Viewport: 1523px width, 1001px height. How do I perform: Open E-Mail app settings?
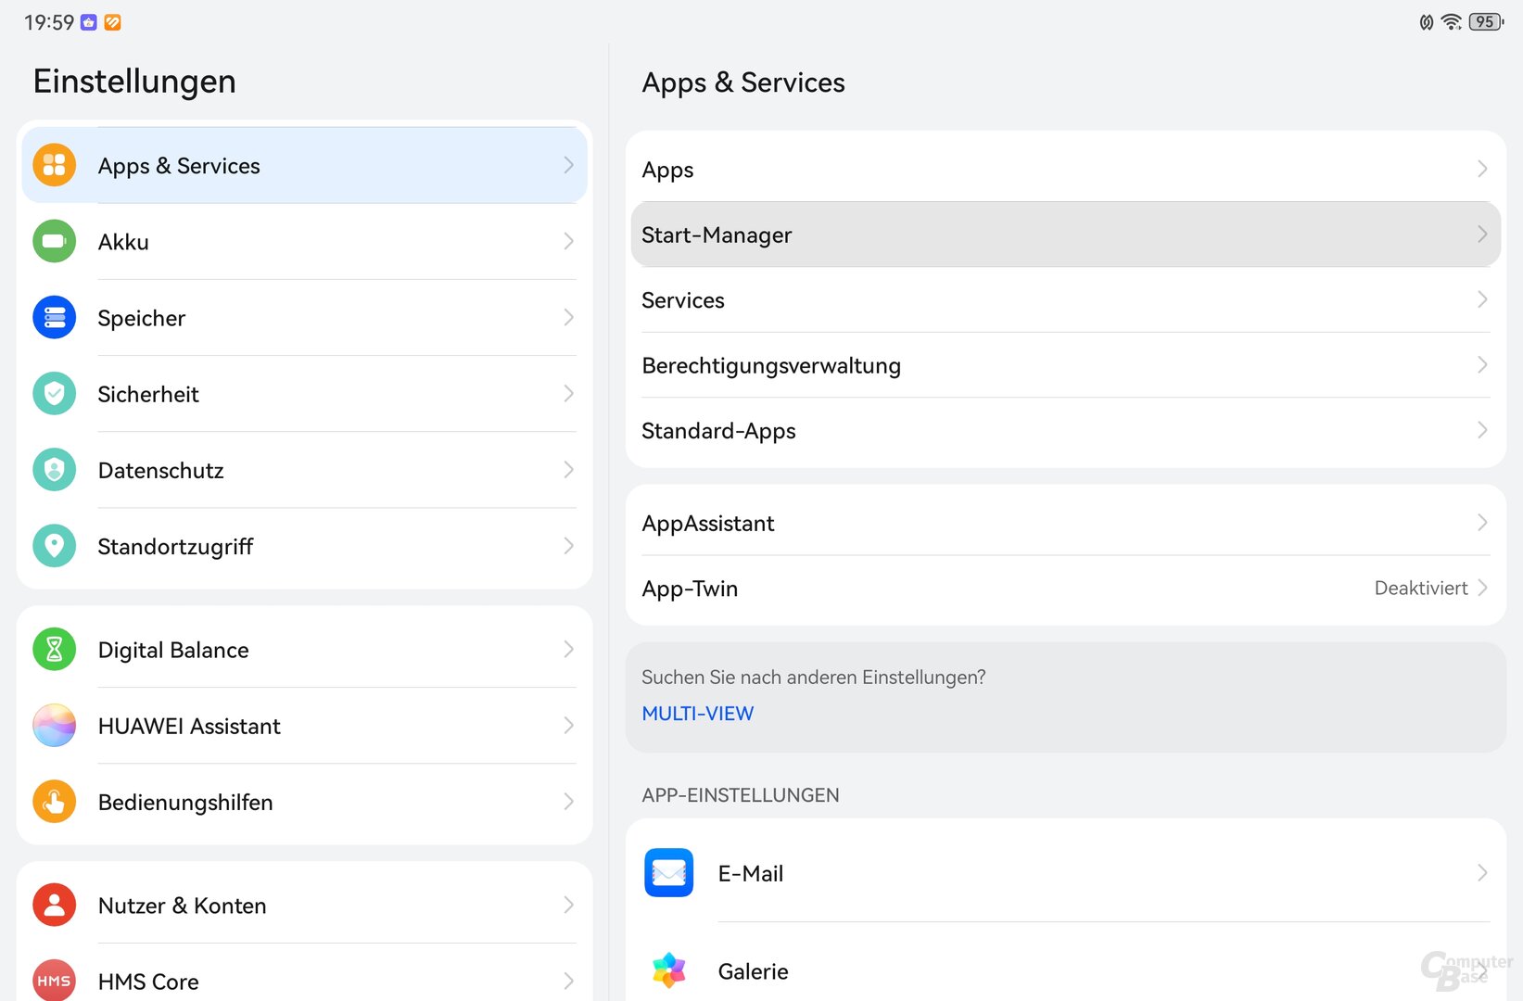(x=1065, y=872)
